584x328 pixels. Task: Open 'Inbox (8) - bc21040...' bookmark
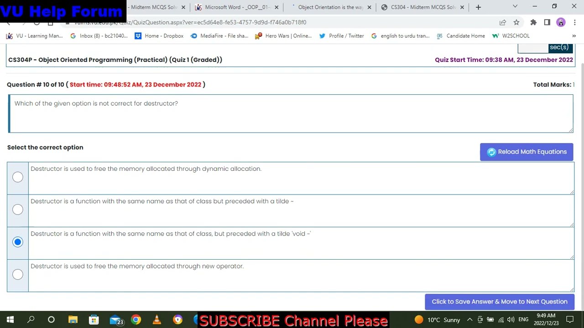point(99,36)
